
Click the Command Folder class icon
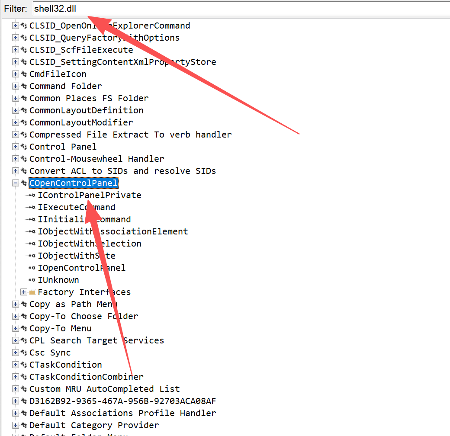24,86
